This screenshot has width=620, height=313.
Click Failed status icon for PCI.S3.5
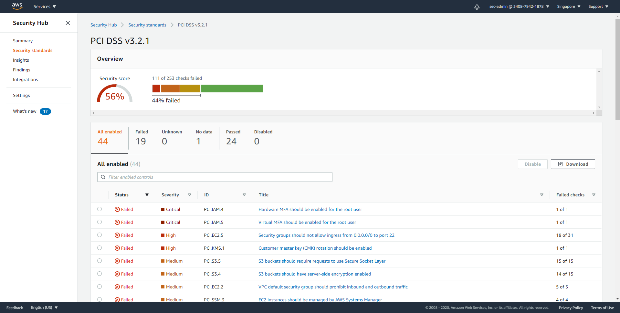pyautogui.click(x=117, y=261)
